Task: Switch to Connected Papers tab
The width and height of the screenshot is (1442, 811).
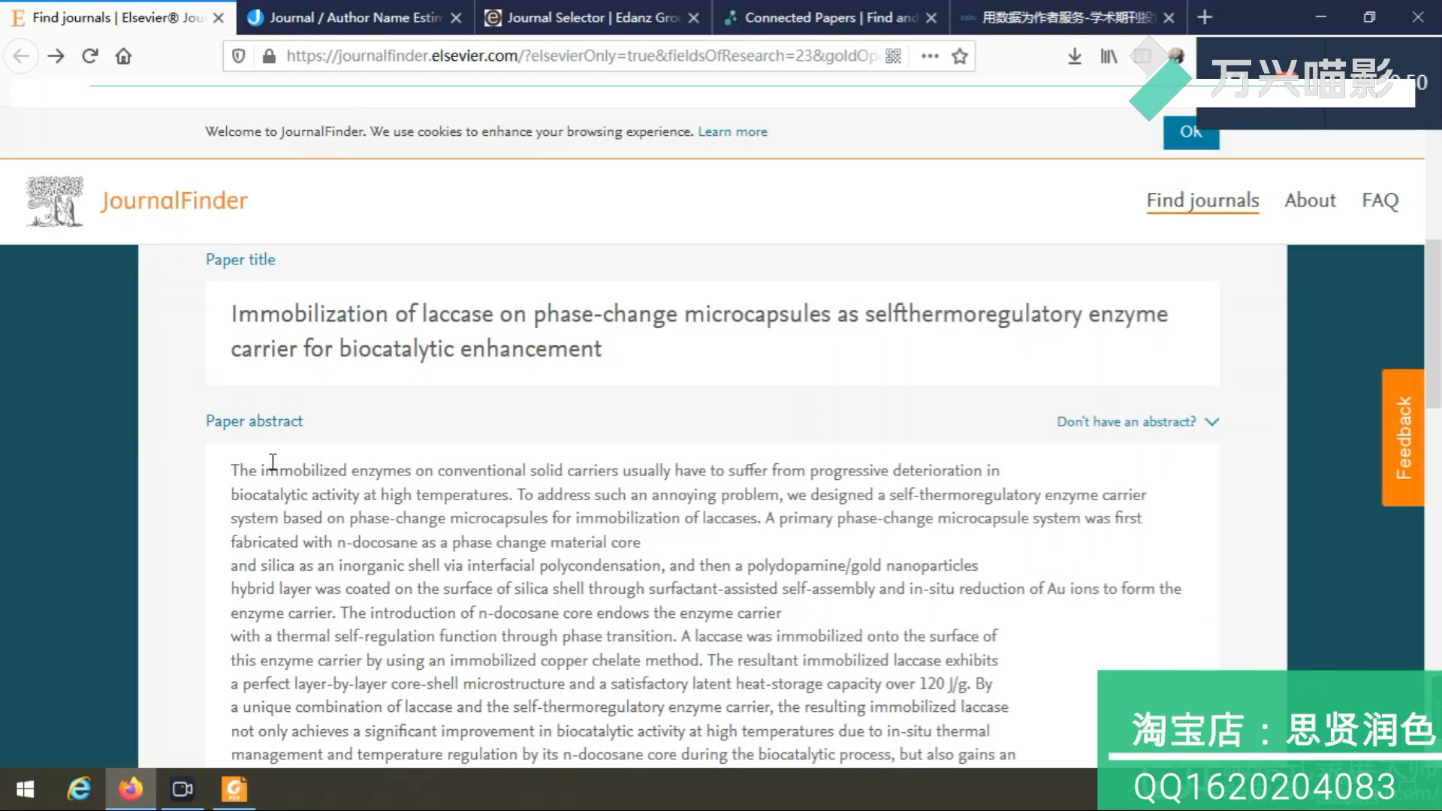Action: (x=830, y=17)
